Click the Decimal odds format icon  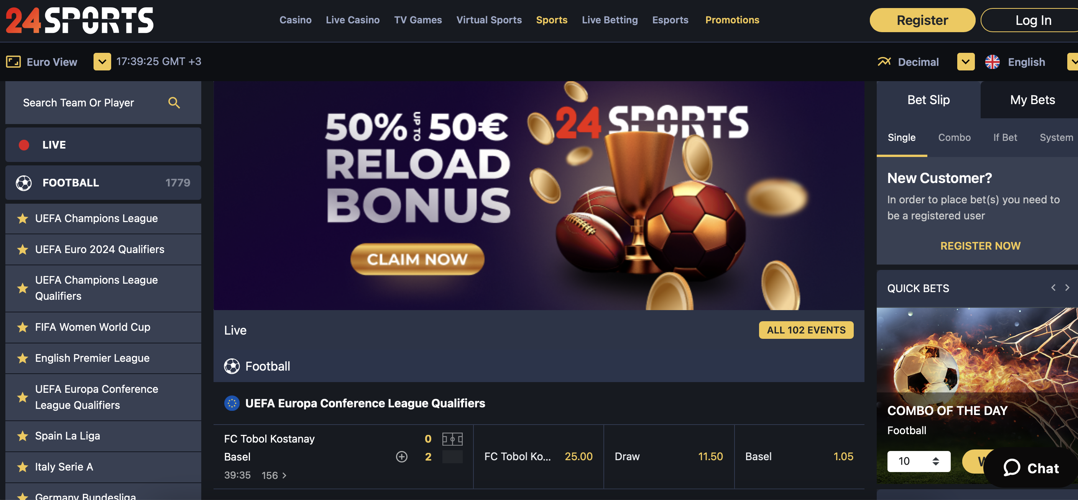pos(884,62)
